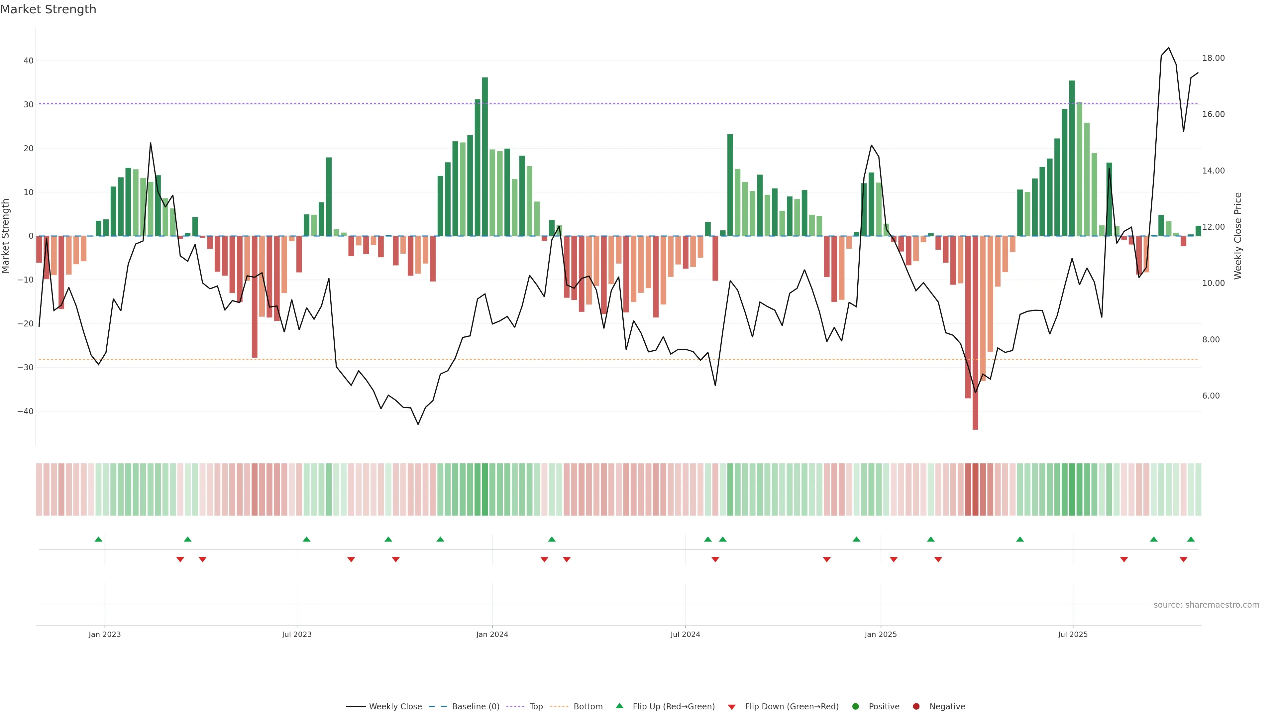Toggle the Top legend entry
This screenshot has height=718, width=1276.
[536, 707]
